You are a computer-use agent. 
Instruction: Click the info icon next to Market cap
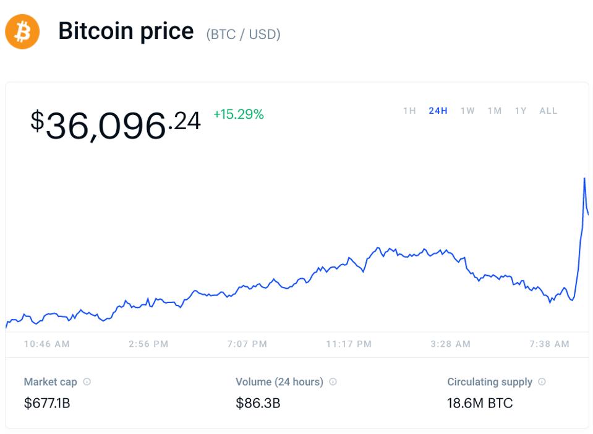[87, 381]
